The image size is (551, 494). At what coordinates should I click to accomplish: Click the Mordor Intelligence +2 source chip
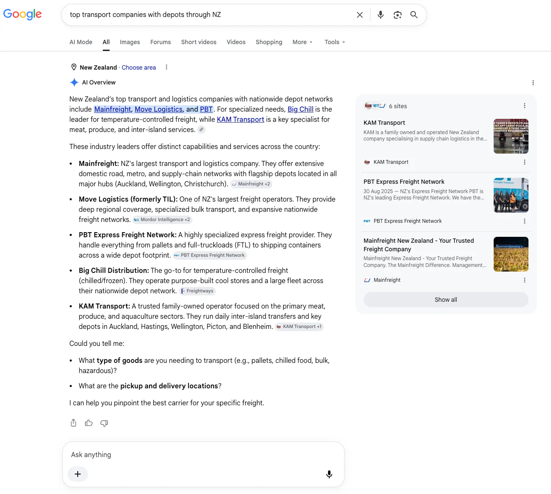point(162,219)
